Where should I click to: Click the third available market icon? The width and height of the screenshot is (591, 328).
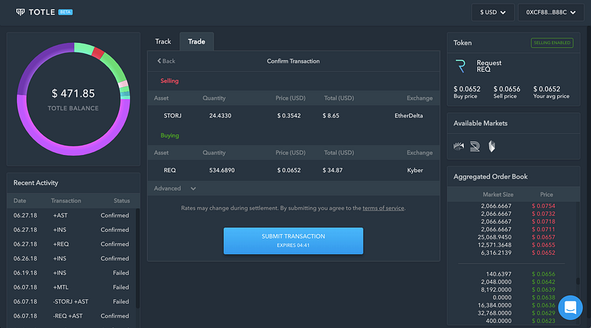(x=491, y=146)
